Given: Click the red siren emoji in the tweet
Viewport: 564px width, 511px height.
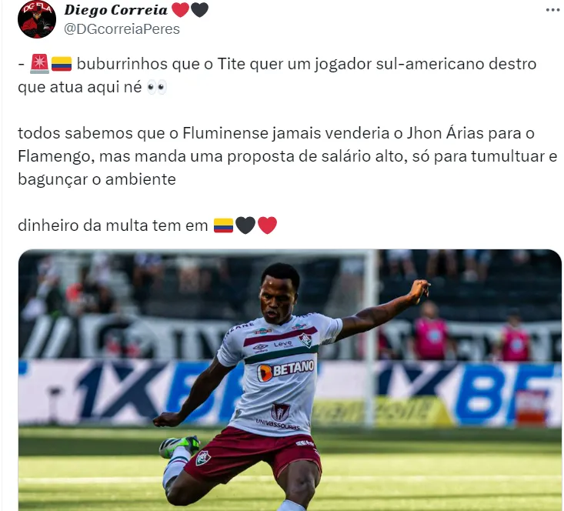Looking at the screenshot, I should pyautogui.click(x=39, y=64).
